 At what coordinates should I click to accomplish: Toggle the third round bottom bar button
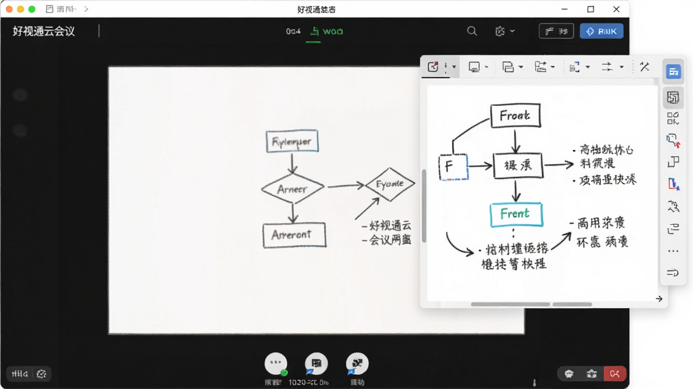(357, 363)
